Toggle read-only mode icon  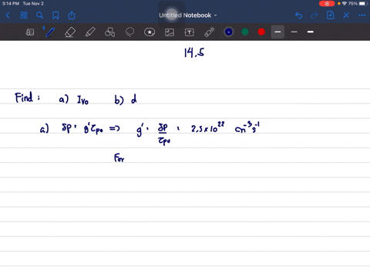pos(30,32)
